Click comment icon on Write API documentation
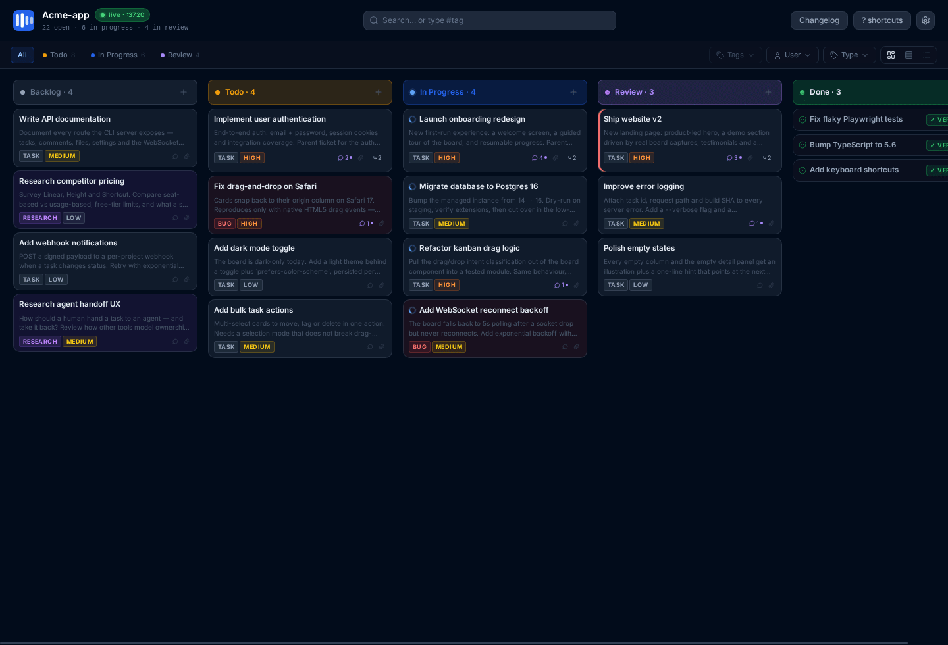Screen dimensions: 948x645 (x=175, y=157)
